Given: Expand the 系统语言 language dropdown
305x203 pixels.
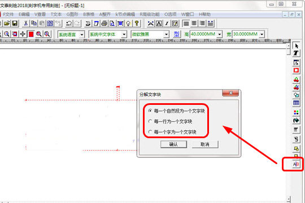Looking at the screenshot, I should coord(82,34).
